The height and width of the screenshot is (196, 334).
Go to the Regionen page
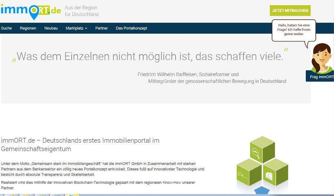(x=28, y=28)
